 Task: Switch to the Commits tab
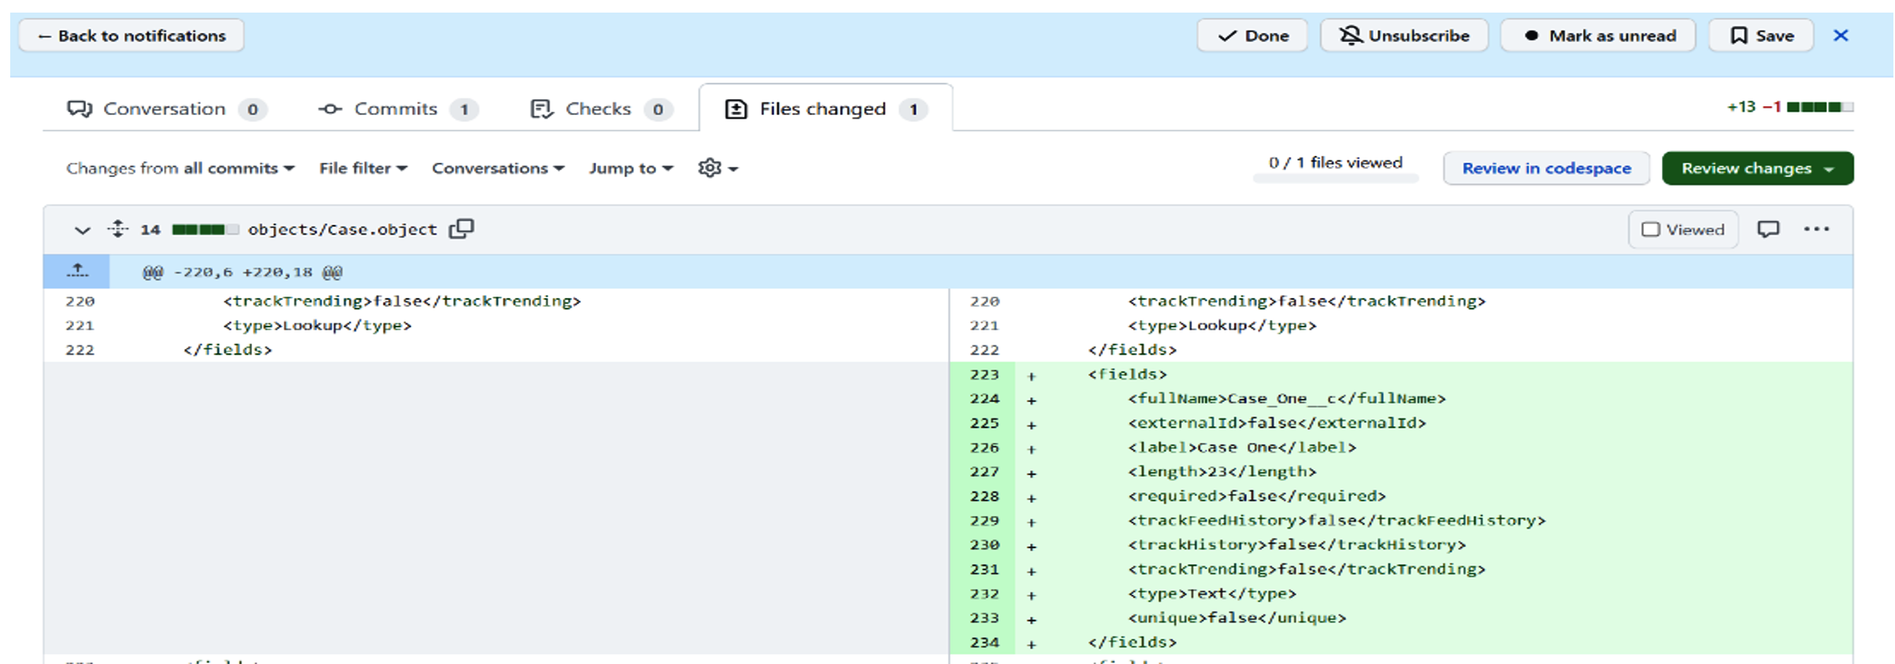click(398, 109)
